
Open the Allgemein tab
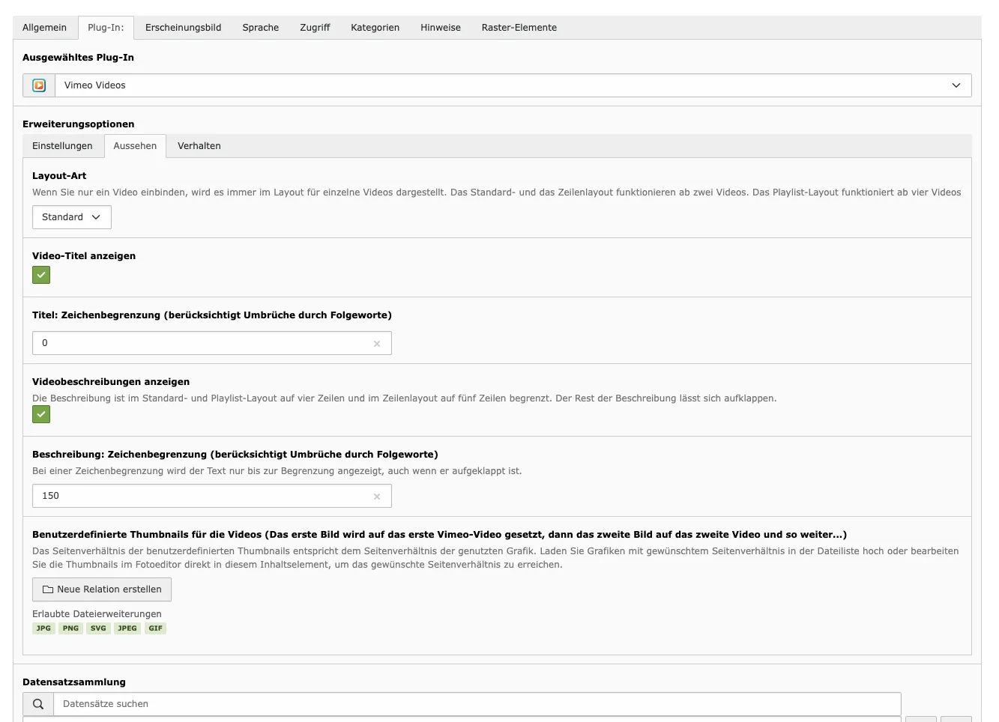(45, 27)
